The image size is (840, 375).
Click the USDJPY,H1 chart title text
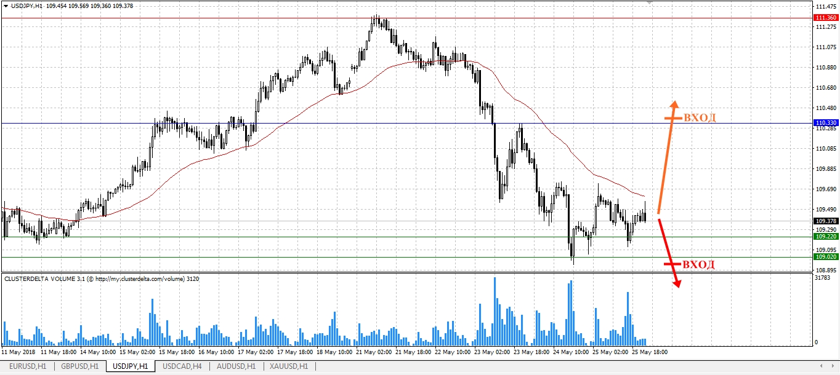point(27,6)
